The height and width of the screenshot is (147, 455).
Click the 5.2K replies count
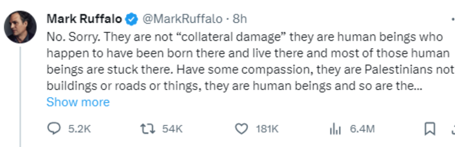click(79, 129)
